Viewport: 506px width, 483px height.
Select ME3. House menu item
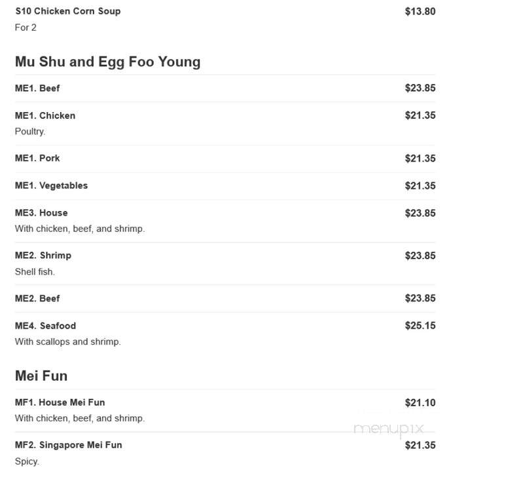pyautogui.click(x=41, y=212)
